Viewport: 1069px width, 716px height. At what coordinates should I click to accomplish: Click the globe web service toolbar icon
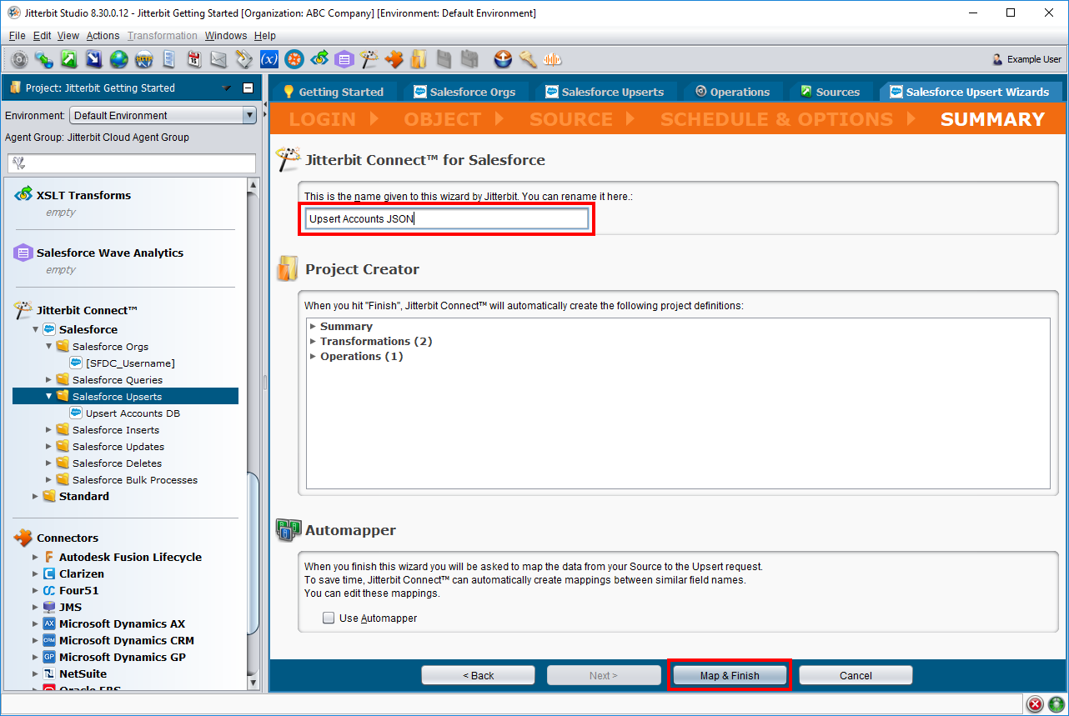pos(118,59)
